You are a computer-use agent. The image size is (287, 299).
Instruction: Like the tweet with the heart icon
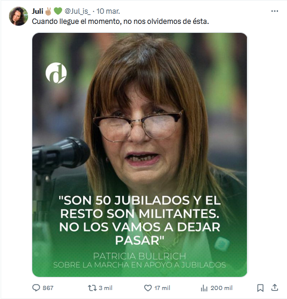coord(148,288)
